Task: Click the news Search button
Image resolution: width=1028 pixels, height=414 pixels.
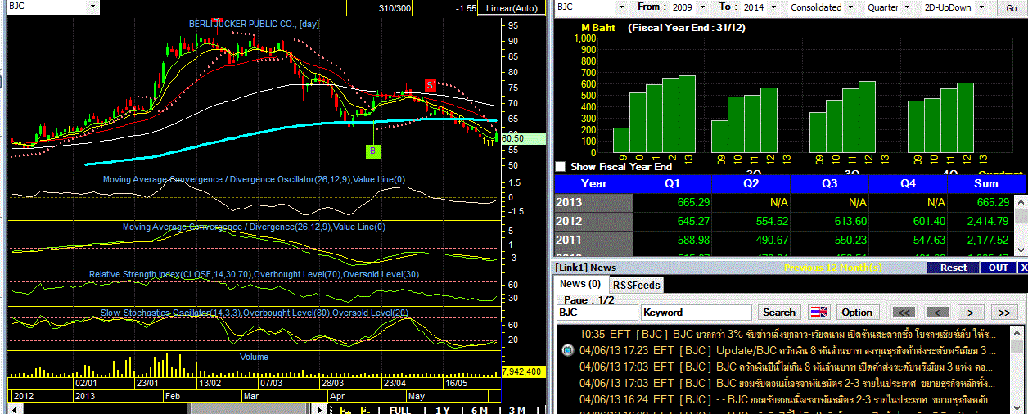Action: 778,312
